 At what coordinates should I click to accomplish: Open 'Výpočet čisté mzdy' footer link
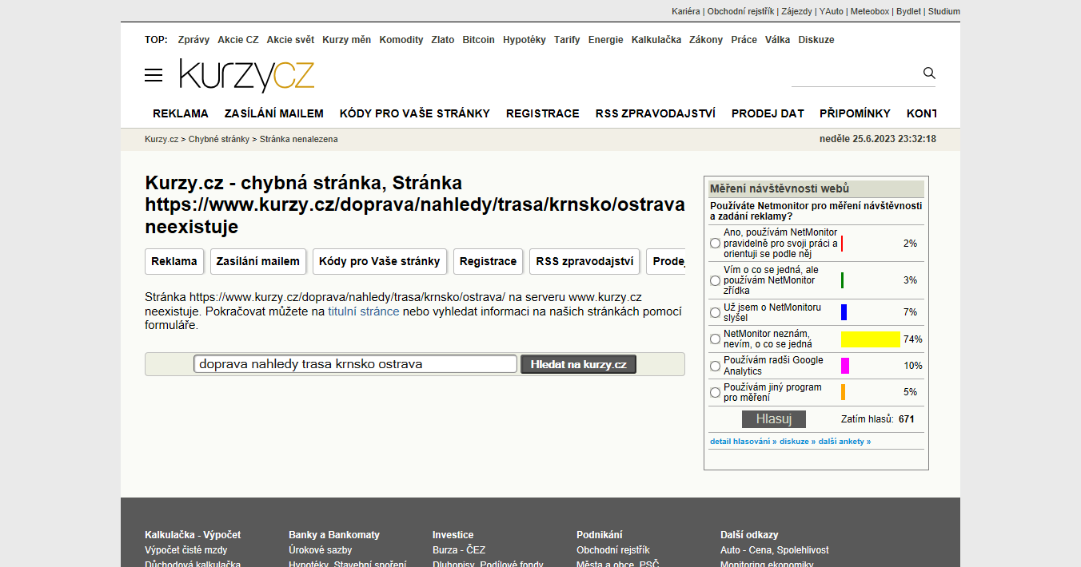click(x=186, y=550)
